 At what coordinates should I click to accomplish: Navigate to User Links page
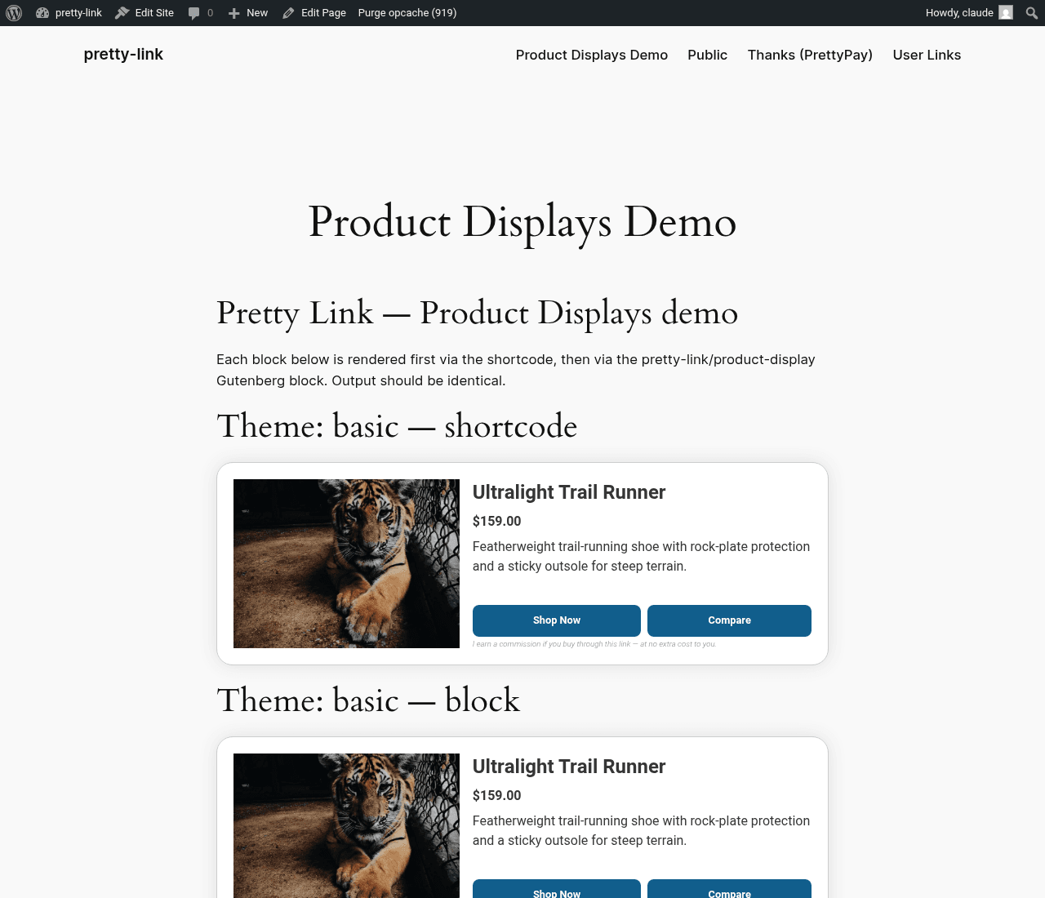tap(927, 55)
